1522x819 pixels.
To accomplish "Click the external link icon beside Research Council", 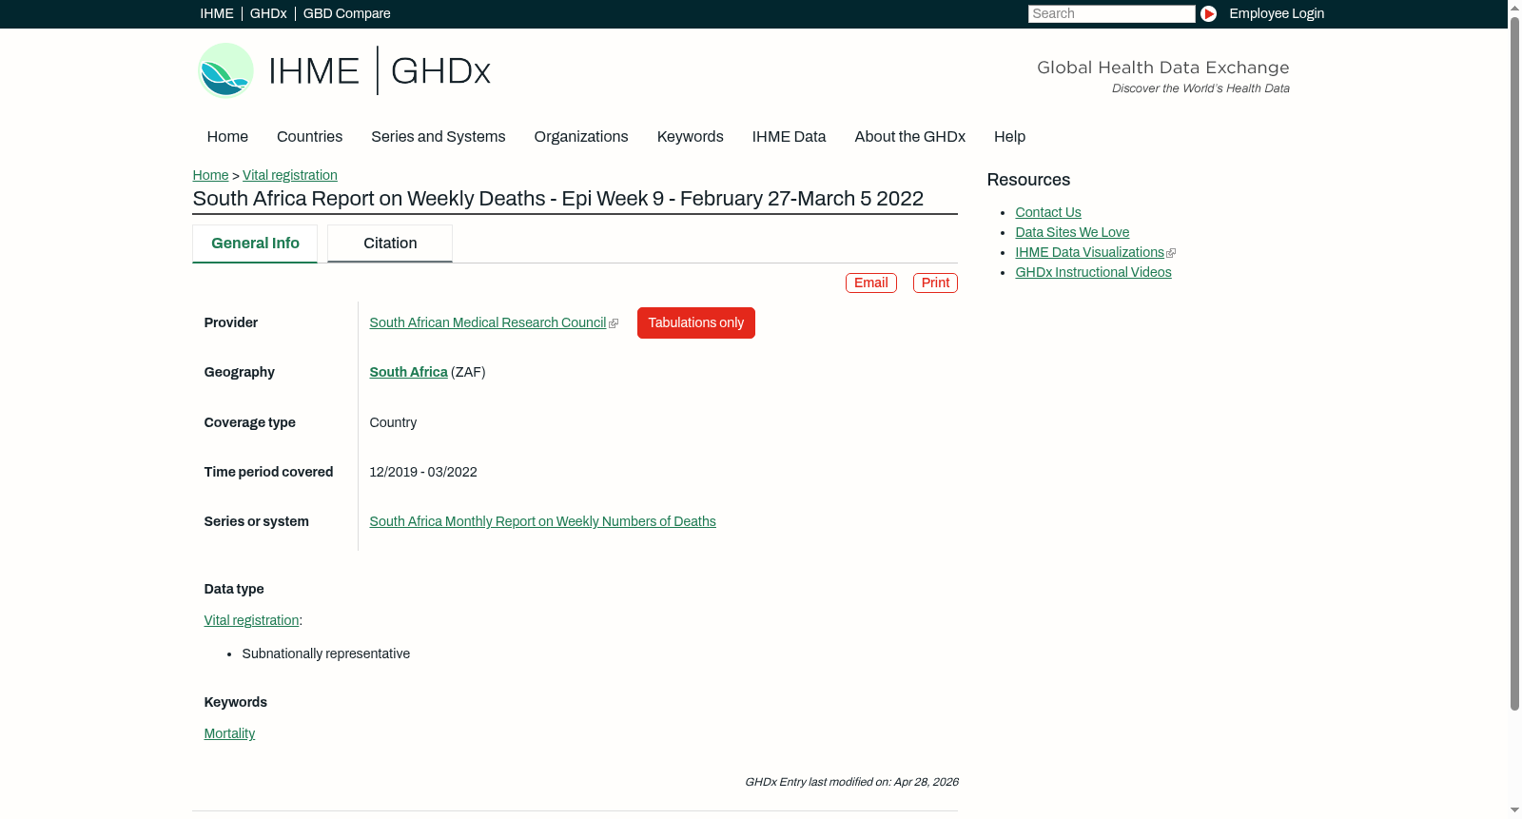I will point(614,323).
